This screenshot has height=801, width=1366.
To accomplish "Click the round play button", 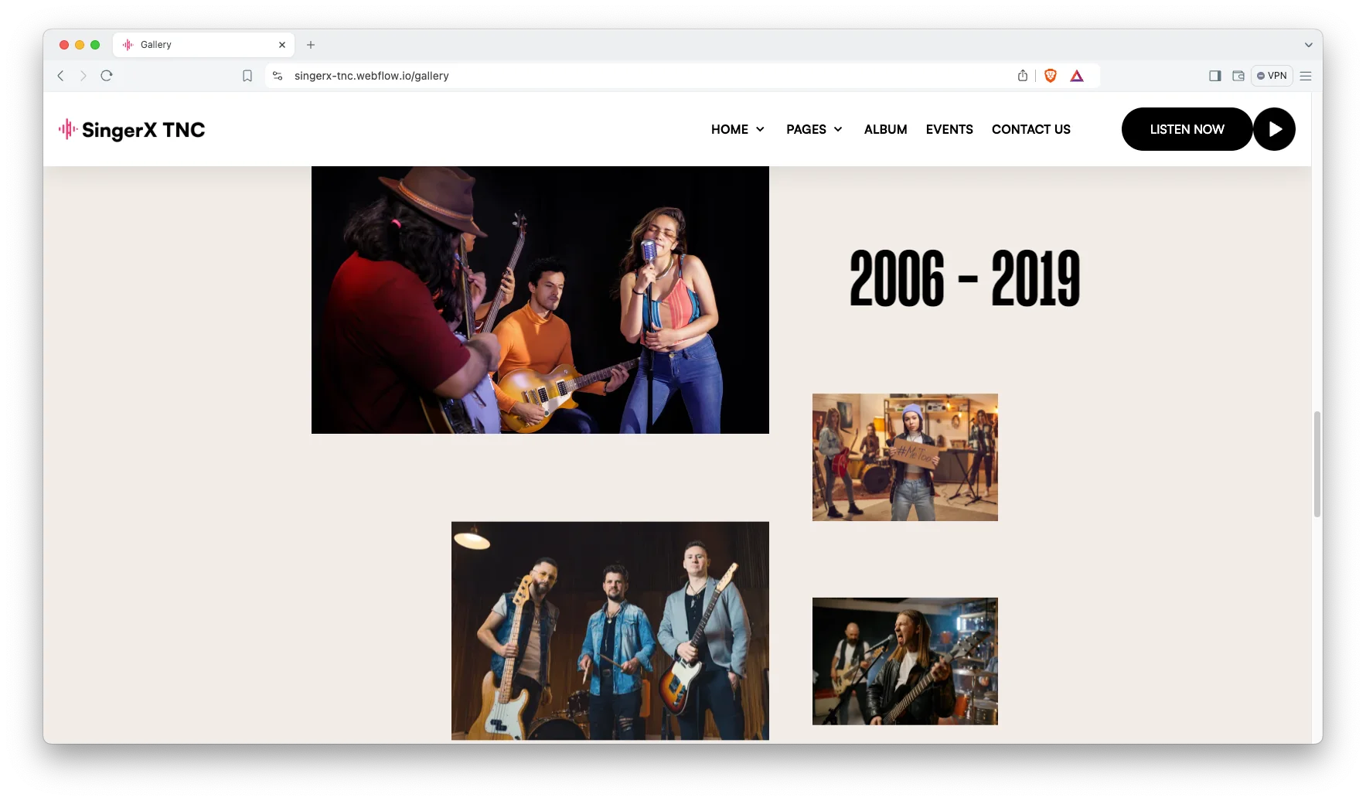I will [x=1274, y=129].
